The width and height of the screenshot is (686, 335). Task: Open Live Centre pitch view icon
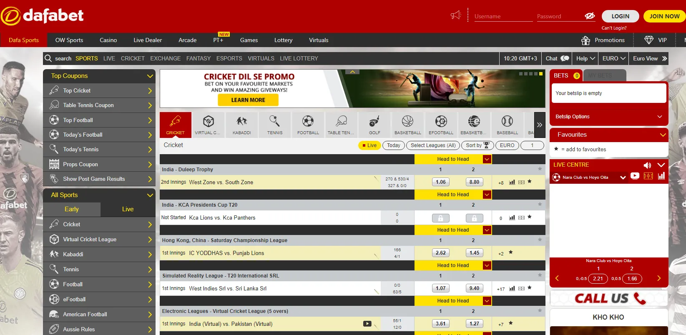coord(648,176)
